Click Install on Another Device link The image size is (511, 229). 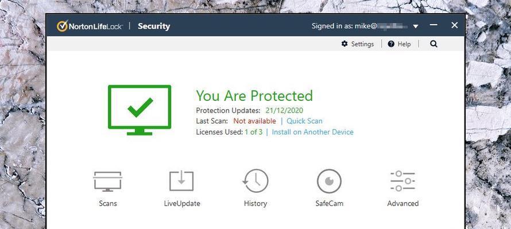tap(312, 132)
